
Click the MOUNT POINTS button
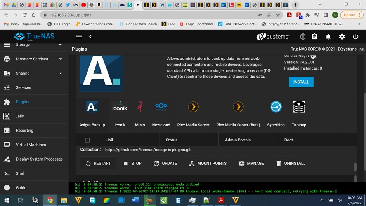(x=208, y=164)
